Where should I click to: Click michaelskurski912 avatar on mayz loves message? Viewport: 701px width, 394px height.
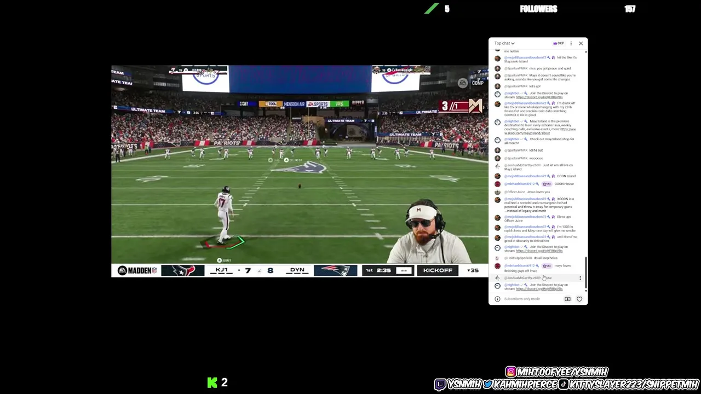click(x=497, y=266)
